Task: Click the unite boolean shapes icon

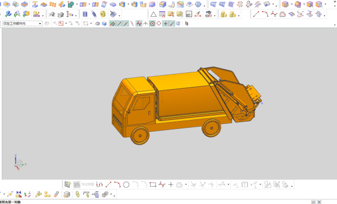Action: (x=71, y=4)
